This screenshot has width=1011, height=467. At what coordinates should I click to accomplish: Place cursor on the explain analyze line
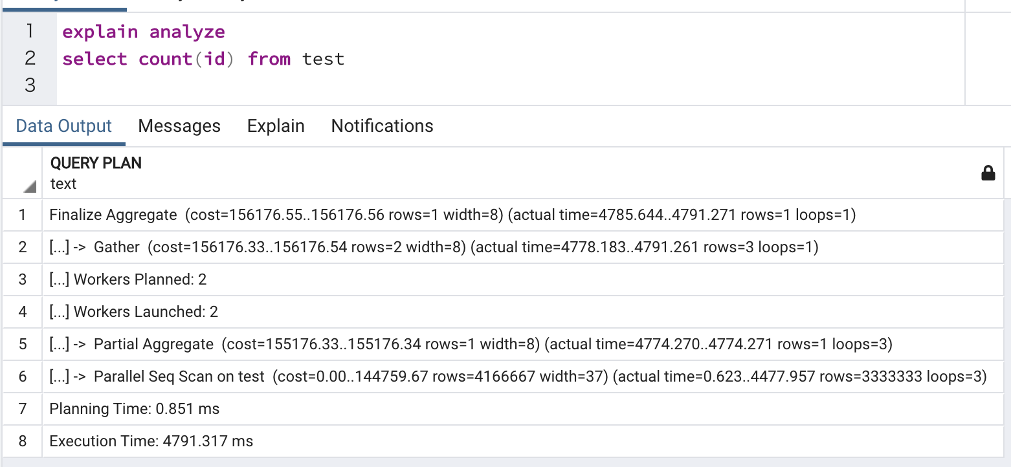[x=144, y=32]
